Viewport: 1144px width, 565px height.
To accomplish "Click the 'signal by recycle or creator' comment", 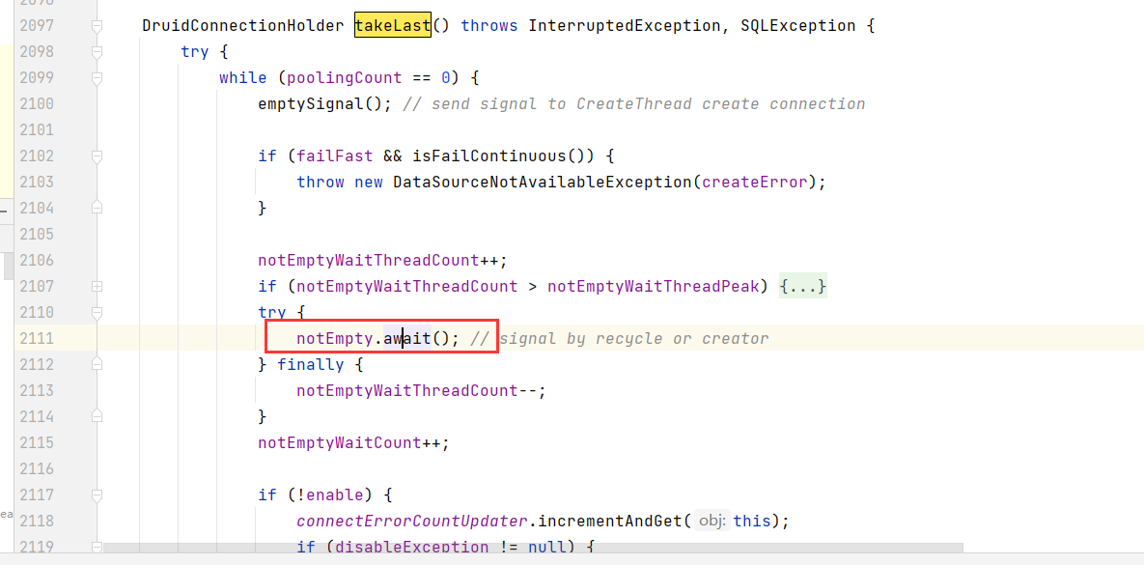I will click(620, 339).
